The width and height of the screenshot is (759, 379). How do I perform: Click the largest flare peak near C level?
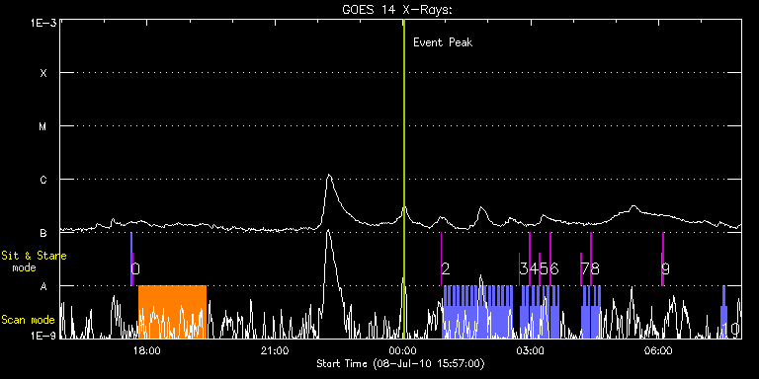pyautogui.click(x=329, y=176)
